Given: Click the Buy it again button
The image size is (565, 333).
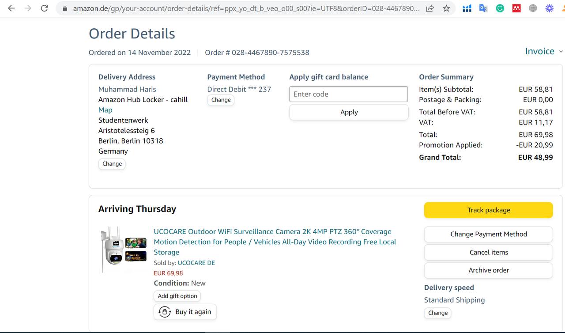Looking at the screenshot, I should pyautogui.click(x=185, y=312).
